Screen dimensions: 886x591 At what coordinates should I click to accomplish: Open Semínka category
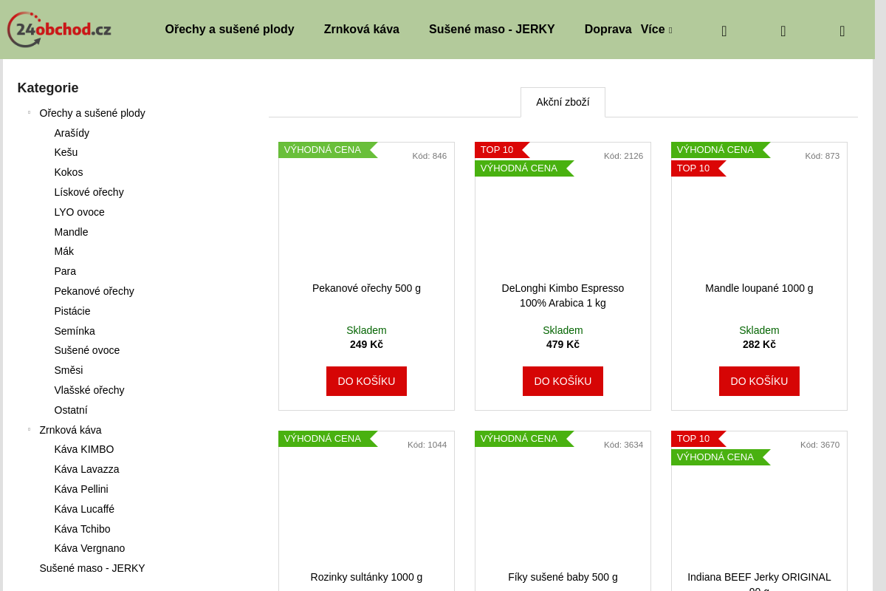coord(75,331)
